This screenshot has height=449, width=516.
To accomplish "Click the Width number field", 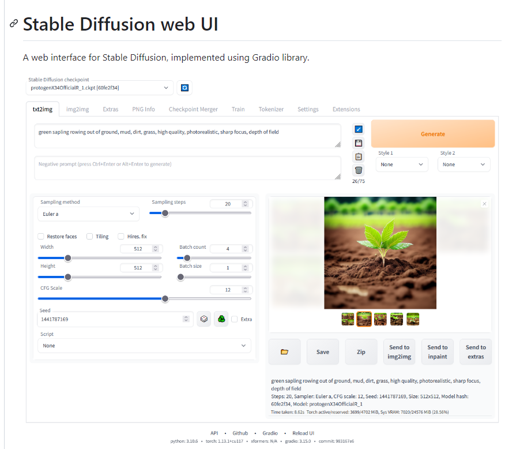I will tap(141, 249).
